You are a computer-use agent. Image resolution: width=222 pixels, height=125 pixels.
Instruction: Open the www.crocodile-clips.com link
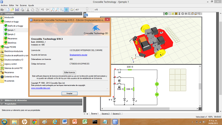click(41, 88)
